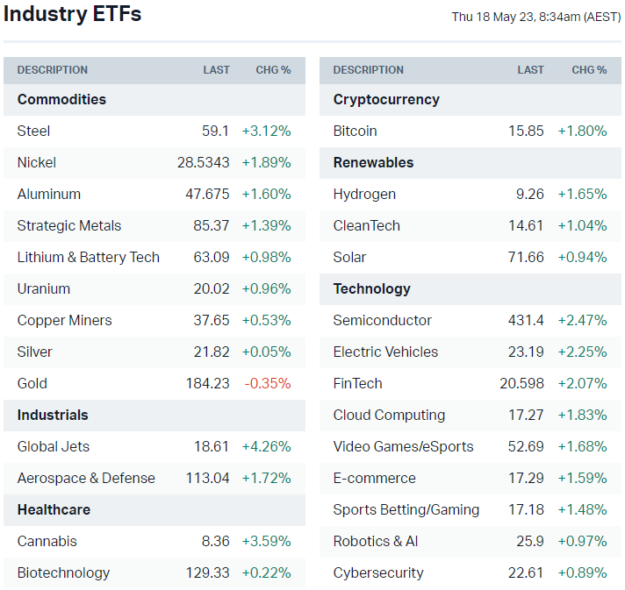
Task: Click the Hydrogen ETF name
Action: [x=364, y=194]
